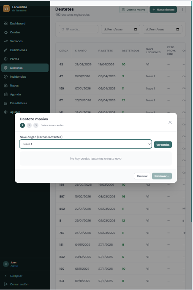Click the Nº cerda search field

coord(79,29)
